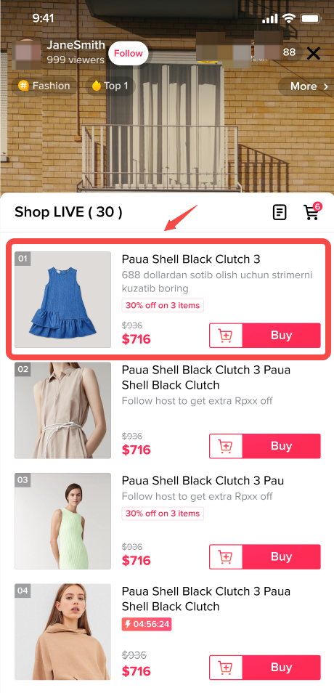Tap the flash sale countdown timer 04:56:24

pyautogui.click(x=147, y=625)
